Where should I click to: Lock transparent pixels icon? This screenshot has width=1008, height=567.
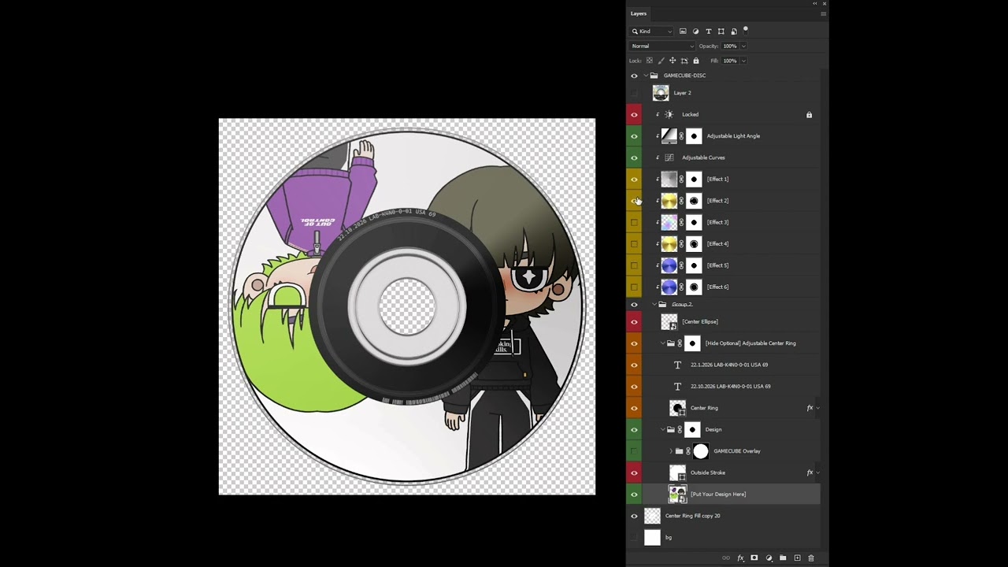click(x=650, y=61)
